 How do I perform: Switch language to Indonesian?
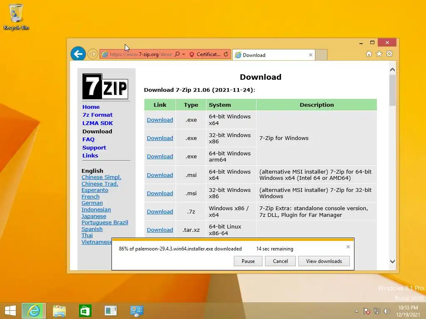(x=96, y=209)
